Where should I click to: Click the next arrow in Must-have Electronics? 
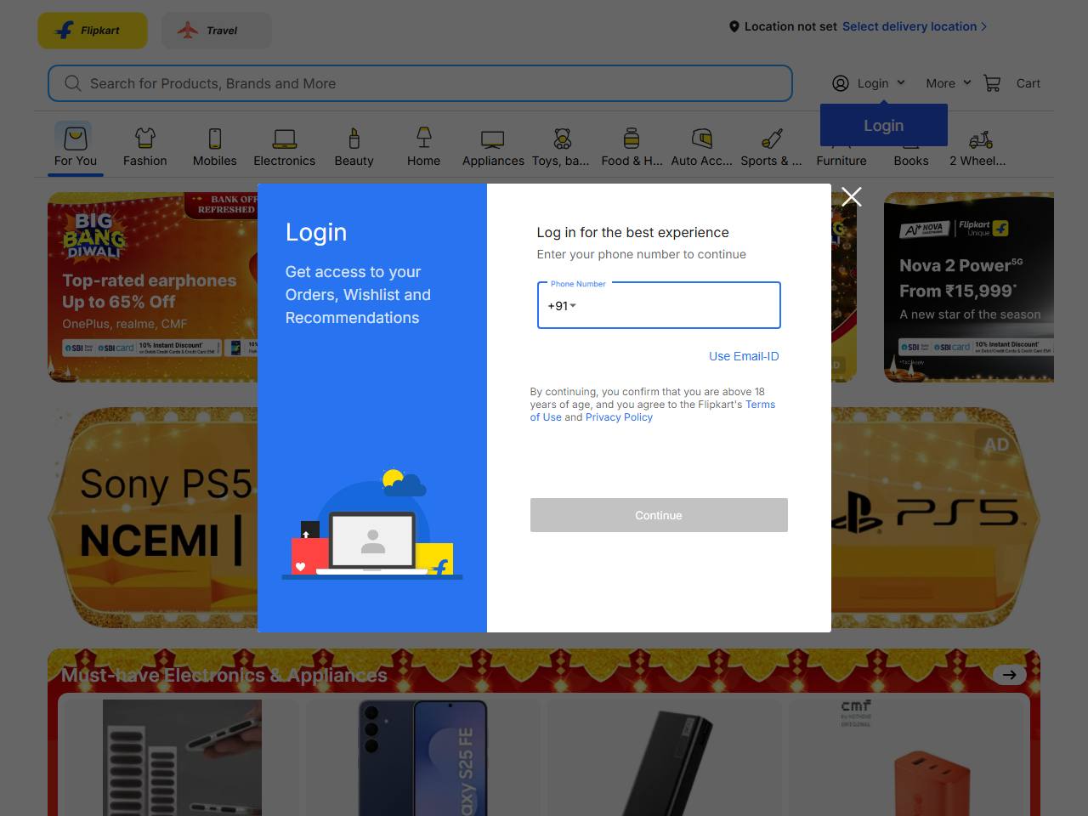pos(1009,675)
